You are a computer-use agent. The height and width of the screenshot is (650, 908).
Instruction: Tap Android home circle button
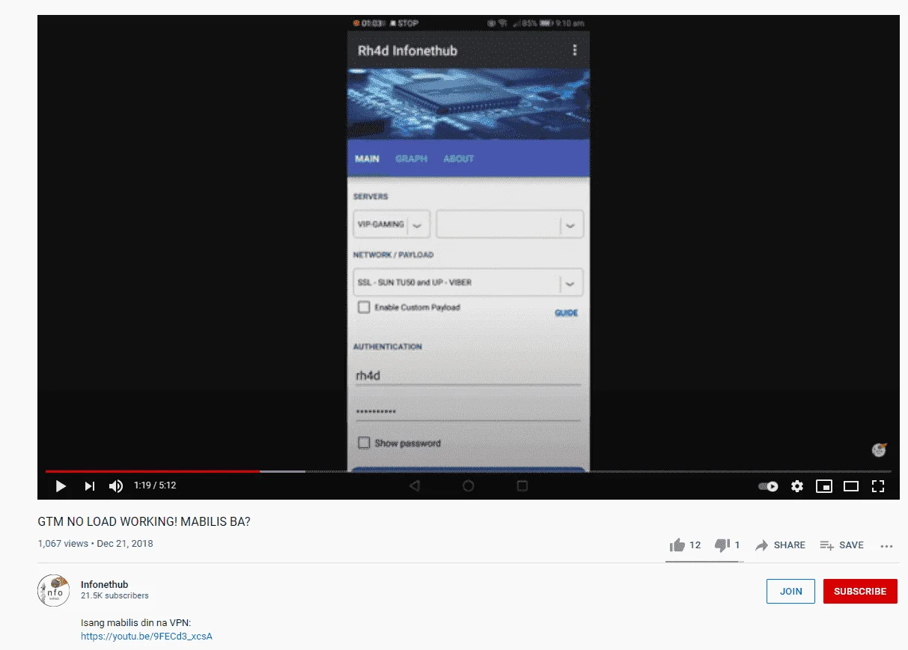click(469, 486)
